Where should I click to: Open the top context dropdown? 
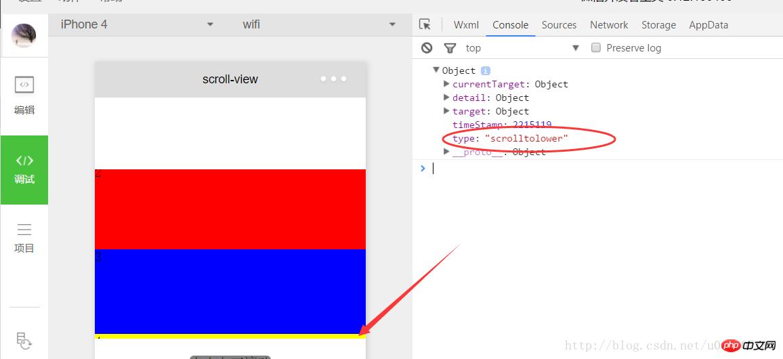click(x=522, y=48)
